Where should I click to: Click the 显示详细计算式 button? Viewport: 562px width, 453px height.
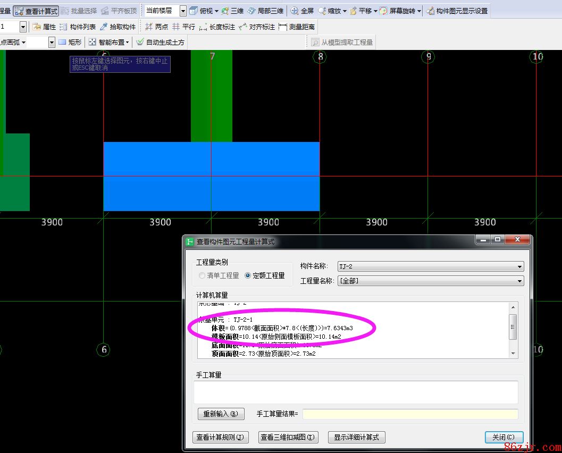(x=356, y=437)
